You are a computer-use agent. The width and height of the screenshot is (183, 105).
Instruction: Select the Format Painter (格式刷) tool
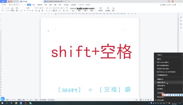point(12,9)
